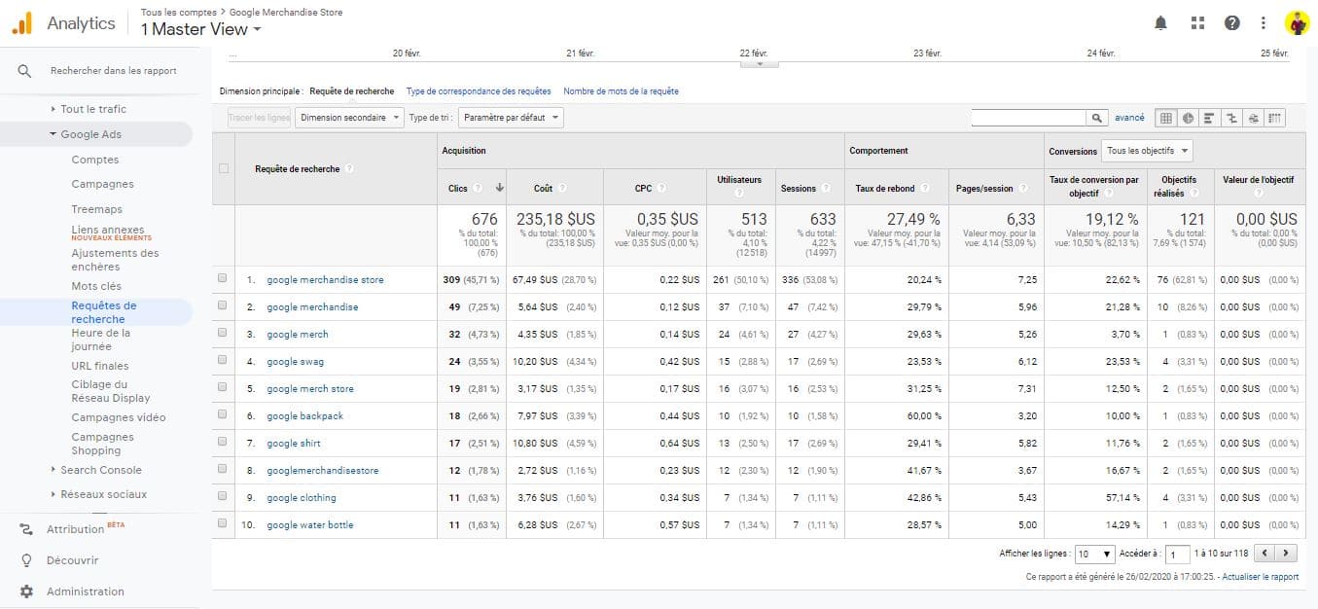Screen dimensions: 1318x609
Task: Open Afficher les lignes row count dropdown
Action: tap(1094, 554)
